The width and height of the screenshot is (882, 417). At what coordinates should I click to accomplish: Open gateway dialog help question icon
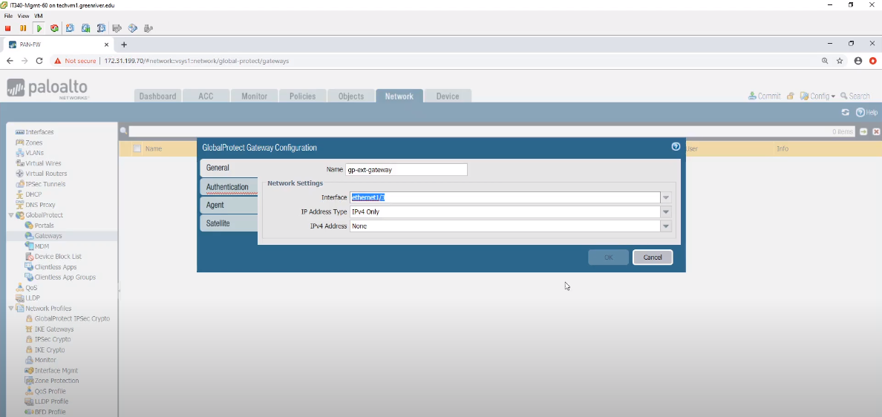click(x=676, y=147)
